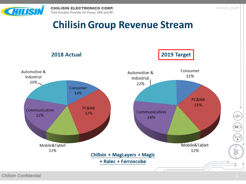
Task: Select the 2018 Consumer 14% label
Action: pos(78,90)
